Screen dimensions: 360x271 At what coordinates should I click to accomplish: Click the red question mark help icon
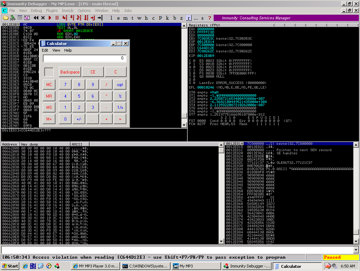pos(209,18)
